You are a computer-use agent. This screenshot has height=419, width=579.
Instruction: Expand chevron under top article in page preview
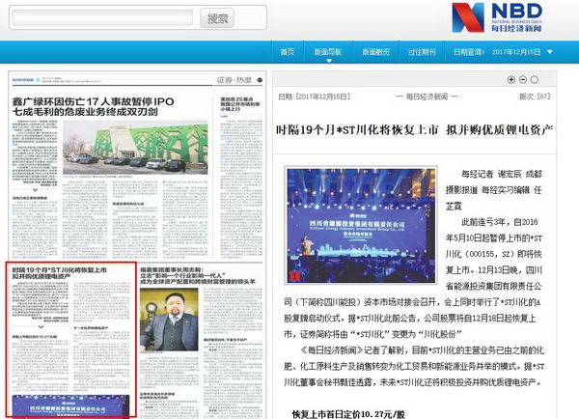(35, 189)
